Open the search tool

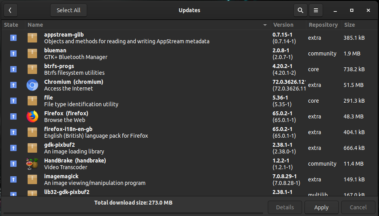point(301,10)
